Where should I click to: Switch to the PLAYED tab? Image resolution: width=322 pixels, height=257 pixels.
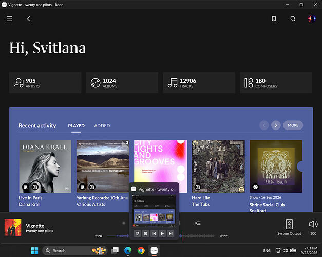click(x=76, y=126)
